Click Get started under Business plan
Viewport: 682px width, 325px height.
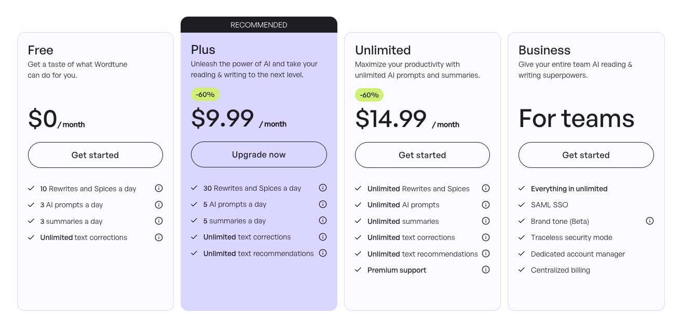pos(586,155)
